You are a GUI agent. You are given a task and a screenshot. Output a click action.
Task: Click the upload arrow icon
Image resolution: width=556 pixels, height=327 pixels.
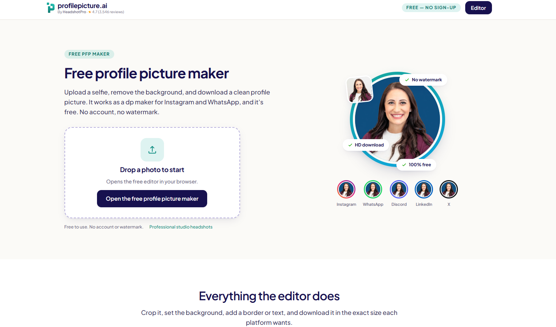pos(152,150)
